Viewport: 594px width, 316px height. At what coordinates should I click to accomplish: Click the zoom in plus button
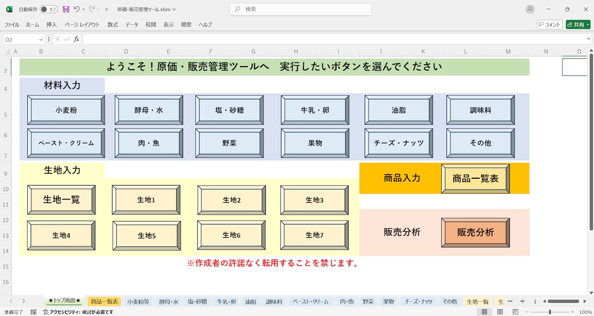(572, 312)
